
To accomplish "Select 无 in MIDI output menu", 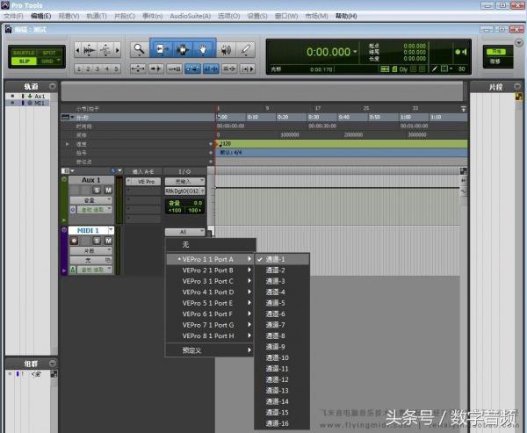I will (211, 244).
